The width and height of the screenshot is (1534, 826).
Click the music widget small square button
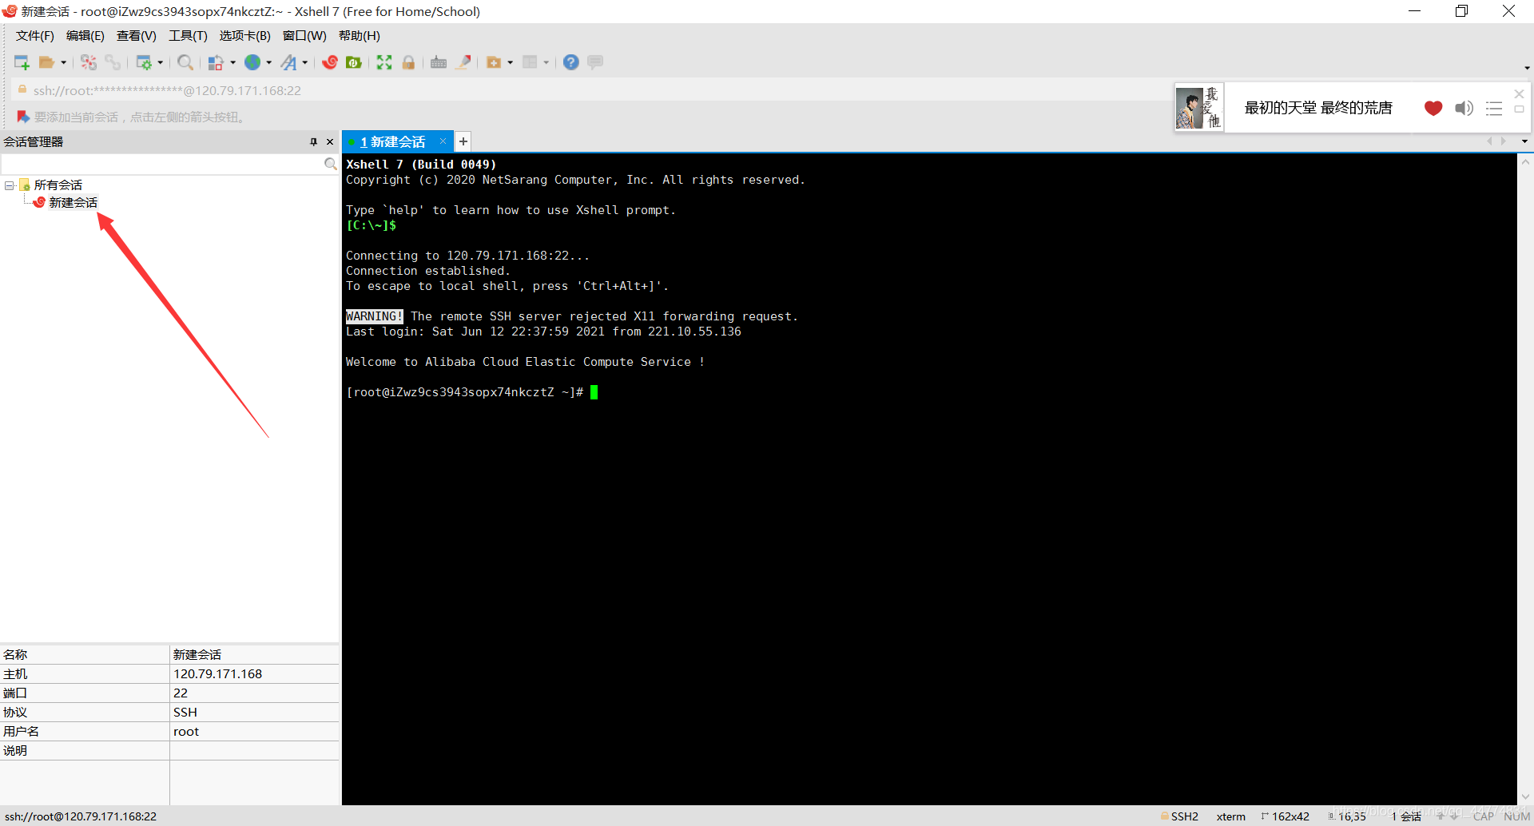point(1520,109)
